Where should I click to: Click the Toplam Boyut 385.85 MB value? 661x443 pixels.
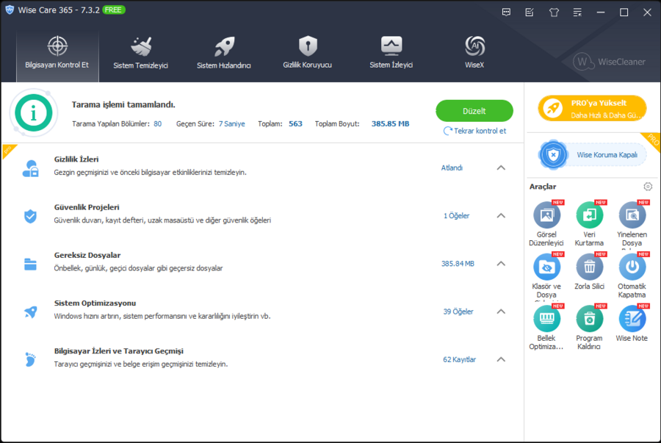tap(391, 124)
